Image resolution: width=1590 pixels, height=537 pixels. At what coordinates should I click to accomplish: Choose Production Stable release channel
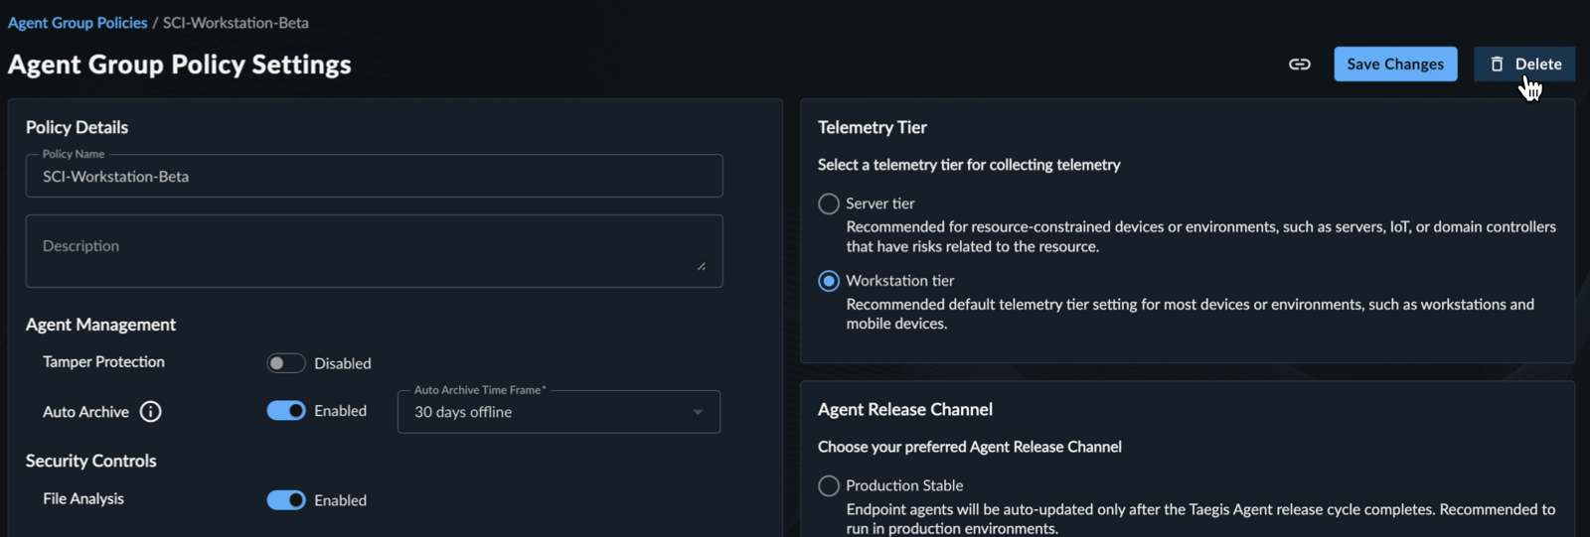coord(829,485)
